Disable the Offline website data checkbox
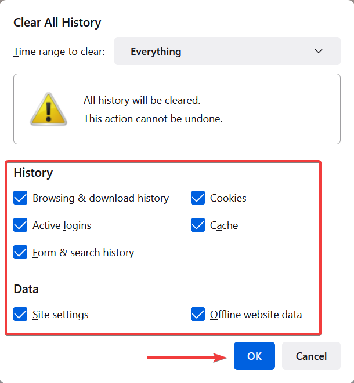Image resolution: width=354 pixels, height=383 pixels. click(x=198, y=314)
